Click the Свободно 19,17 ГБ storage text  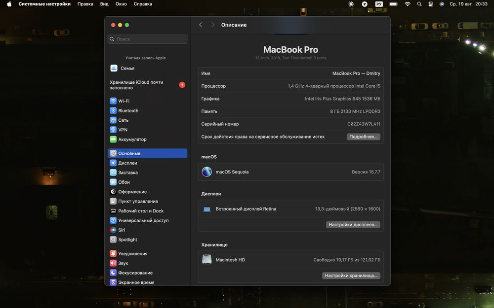pos(347,260)
